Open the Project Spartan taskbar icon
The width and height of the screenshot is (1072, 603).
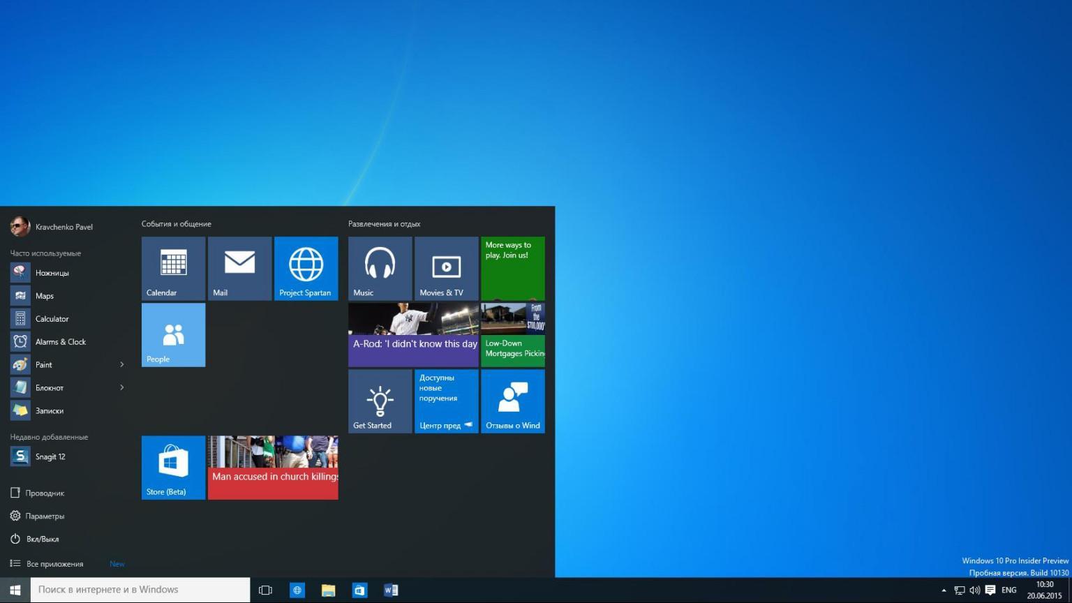pyautogui.click(x=297, y=590)
